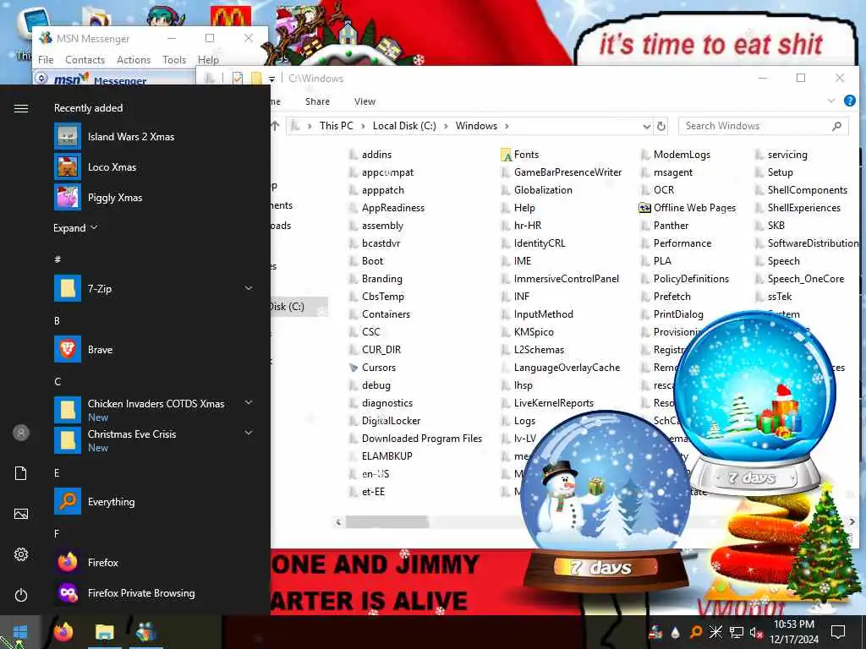Launch Brave browser from Start menu
This screenshot has width=866, height=649.
point(84,349)
